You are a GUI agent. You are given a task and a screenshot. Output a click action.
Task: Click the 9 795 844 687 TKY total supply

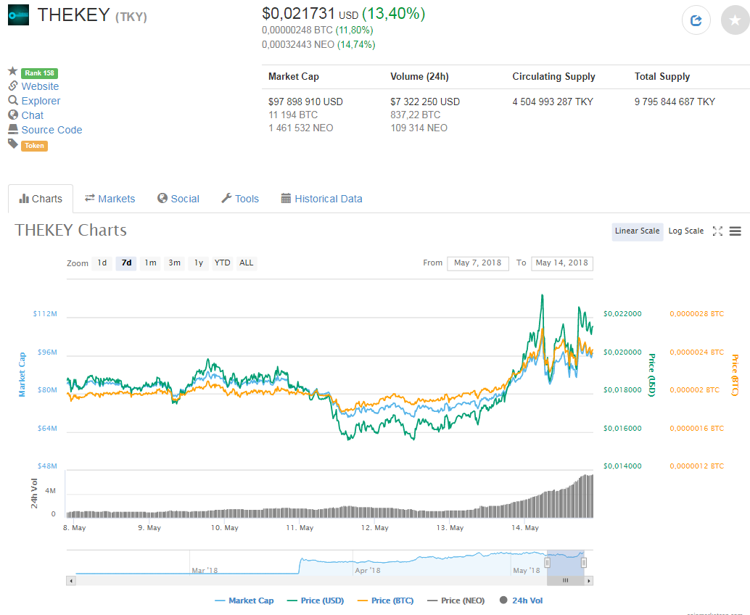675,102
